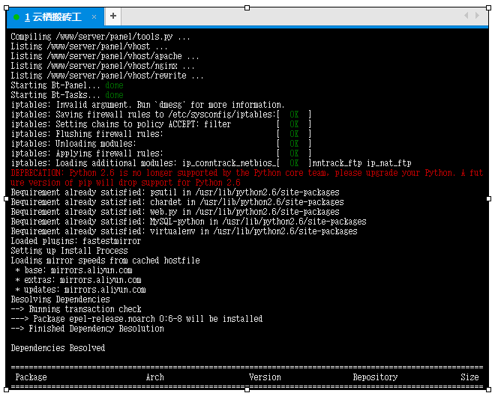The height and width of the screenshot is (399, 495).
Task: Click the green connection status dot
Action: click(16, 16)
